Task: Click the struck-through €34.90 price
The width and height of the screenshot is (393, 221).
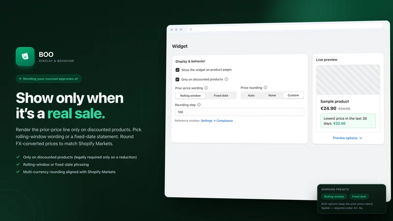Action: point(344,109)
